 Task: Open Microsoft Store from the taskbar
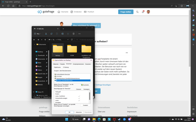click(104, 119)
